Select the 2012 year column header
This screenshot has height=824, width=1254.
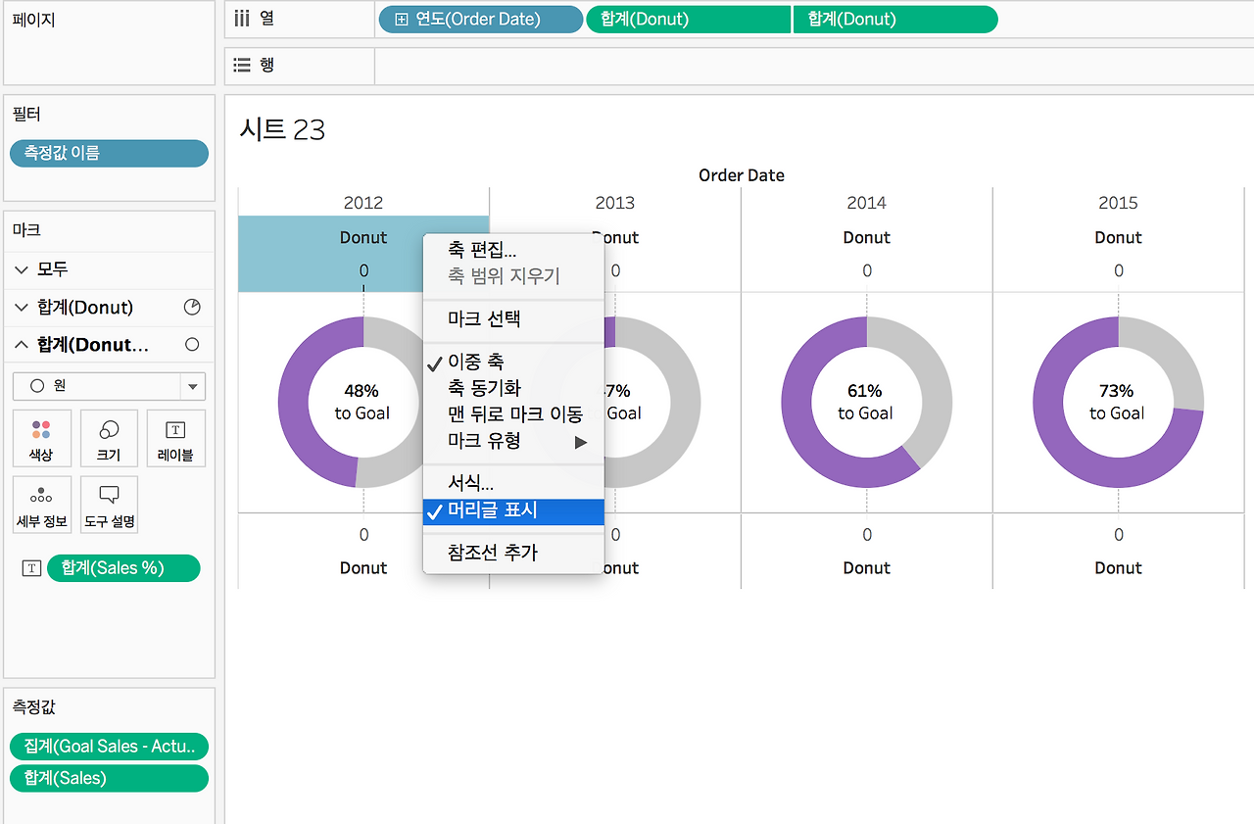(x=363, y=203)
